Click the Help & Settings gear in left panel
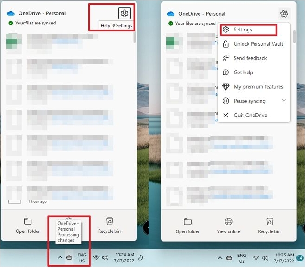The image size is (305, 268). point(124,13)
